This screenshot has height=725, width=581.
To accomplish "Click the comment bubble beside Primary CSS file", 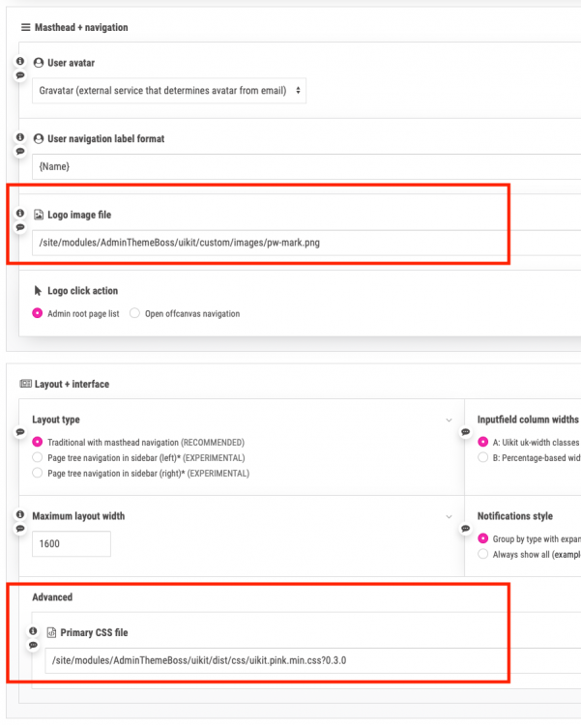I will (33, 645).
